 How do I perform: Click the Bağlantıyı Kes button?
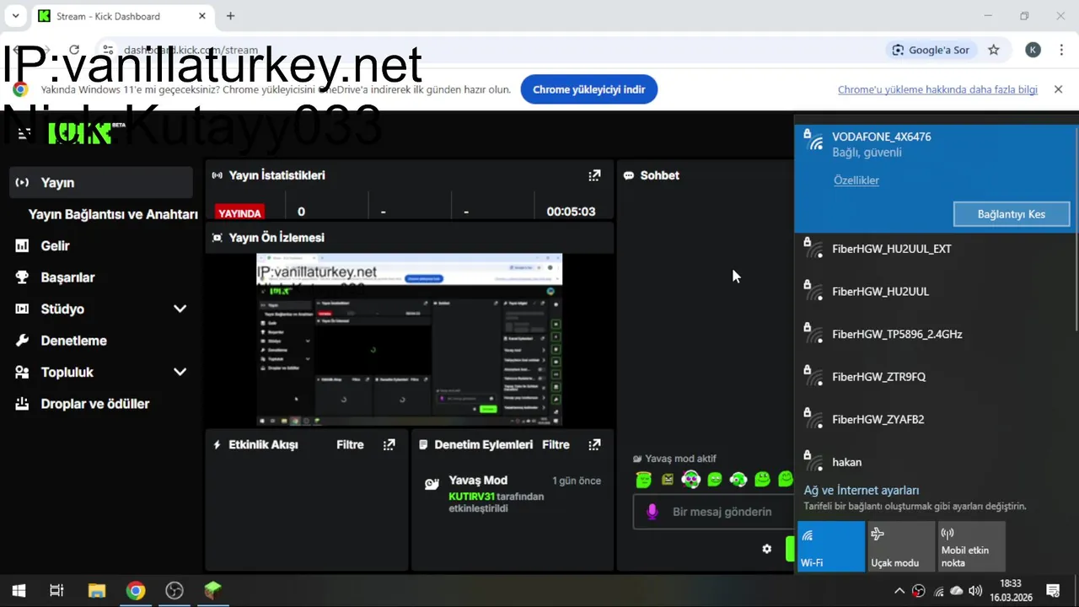1012,214
